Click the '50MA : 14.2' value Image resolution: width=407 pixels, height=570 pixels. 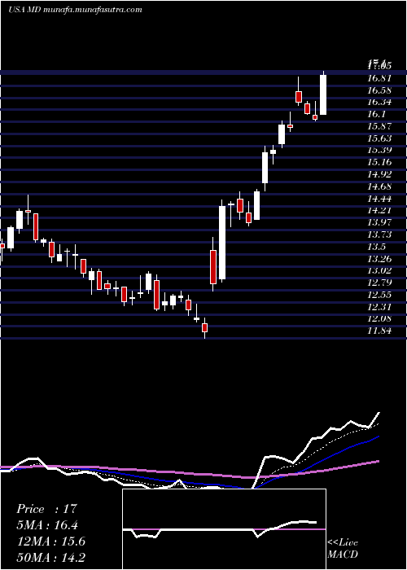tap(50, 557)
